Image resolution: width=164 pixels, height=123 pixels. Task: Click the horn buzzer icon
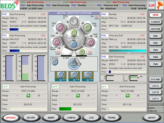[x=160, y=5]
